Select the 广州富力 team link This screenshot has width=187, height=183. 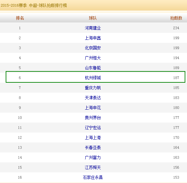[93, 157]
